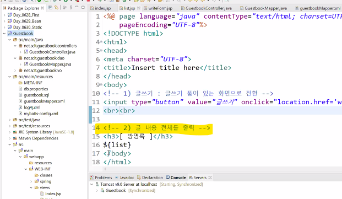The image size is (342, 199).
Task: Expand the spring folder
Action: [x=31, y=181]
